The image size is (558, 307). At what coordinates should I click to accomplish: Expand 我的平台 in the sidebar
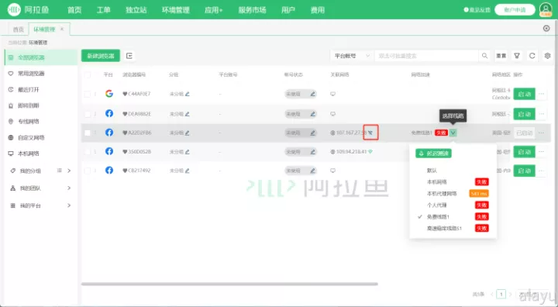[x=69, y=205]
